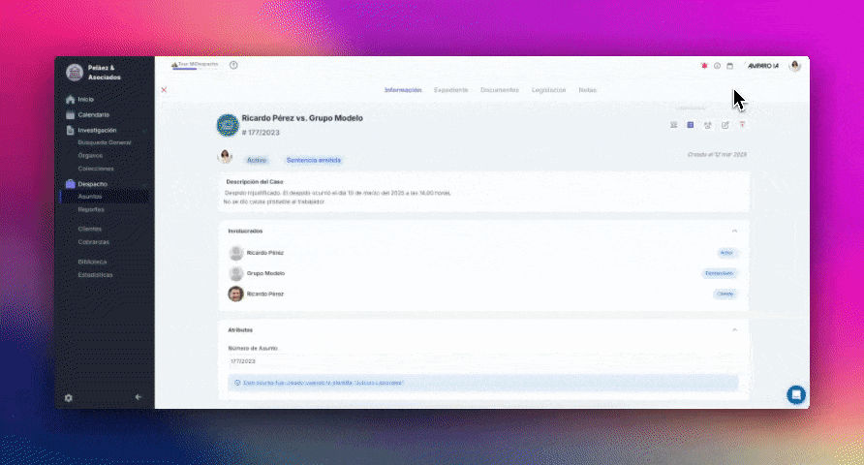Click the Activo status badge

257,160
